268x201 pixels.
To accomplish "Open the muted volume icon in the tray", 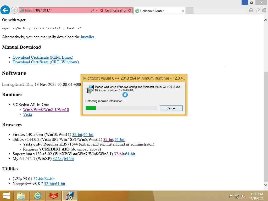I will tap(243, 196).
